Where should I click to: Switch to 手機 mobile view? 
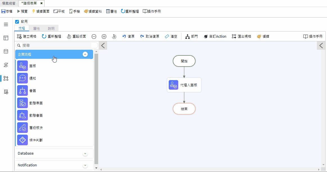tap(75, 11)
